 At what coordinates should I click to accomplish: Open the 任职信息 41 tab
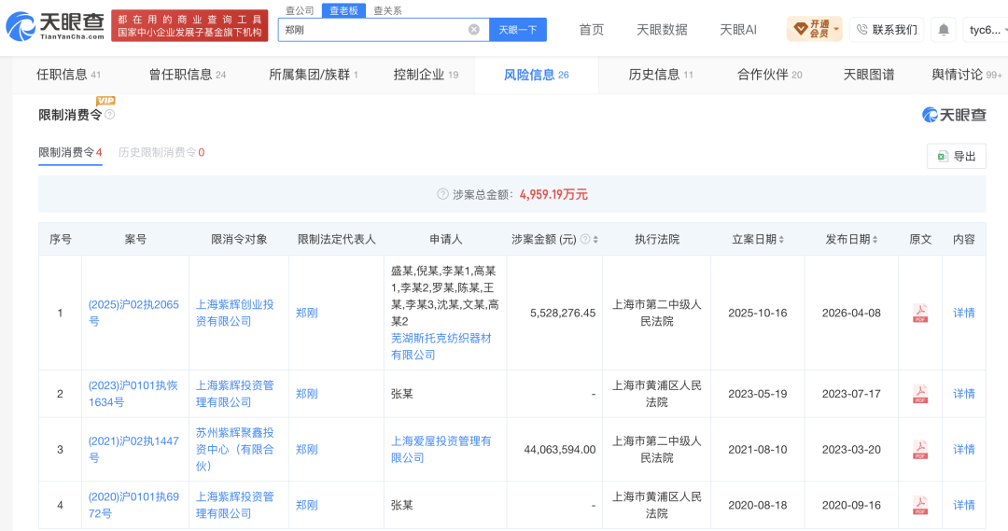click(x=68, y=75)
